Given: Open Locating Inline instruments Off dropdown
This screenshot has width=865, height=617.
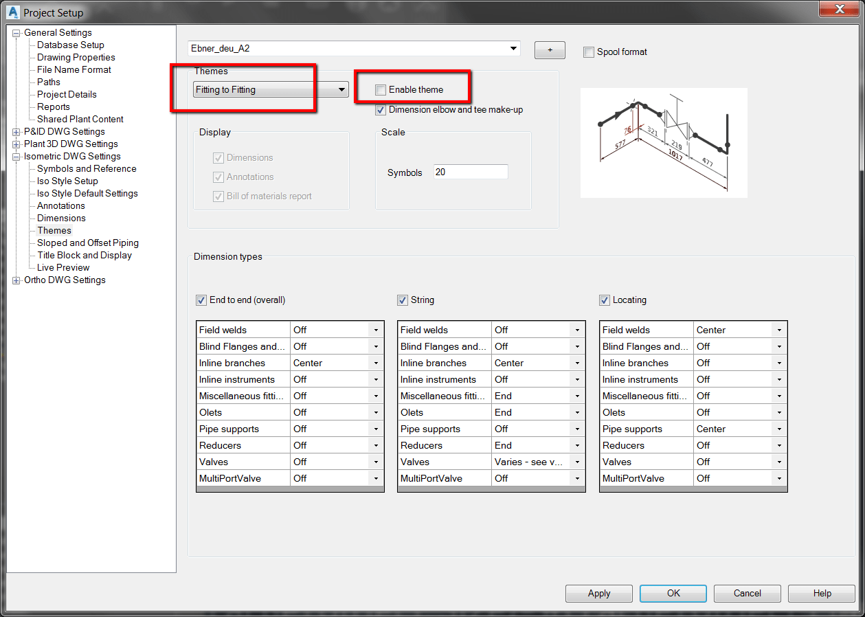Looking at the screenshot, I should click(x=779, y=380).
